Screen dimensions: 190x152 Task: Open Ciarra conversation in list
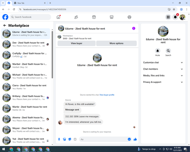point(26,87)
